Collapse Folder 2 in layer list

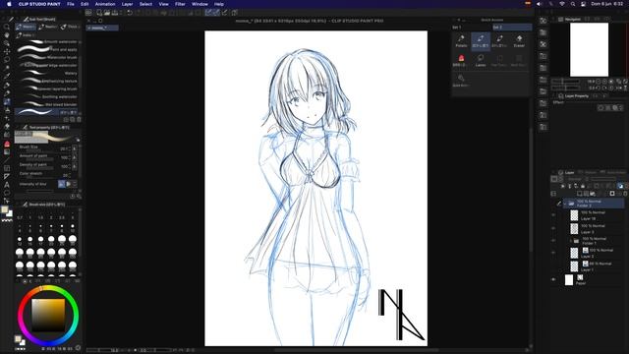[565, 204]
